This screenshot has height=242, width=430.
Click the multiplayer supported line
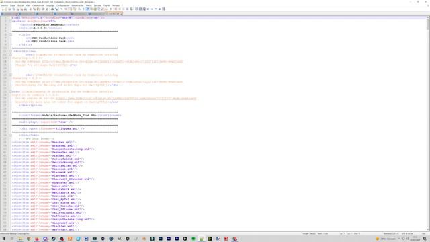point(46,122)
